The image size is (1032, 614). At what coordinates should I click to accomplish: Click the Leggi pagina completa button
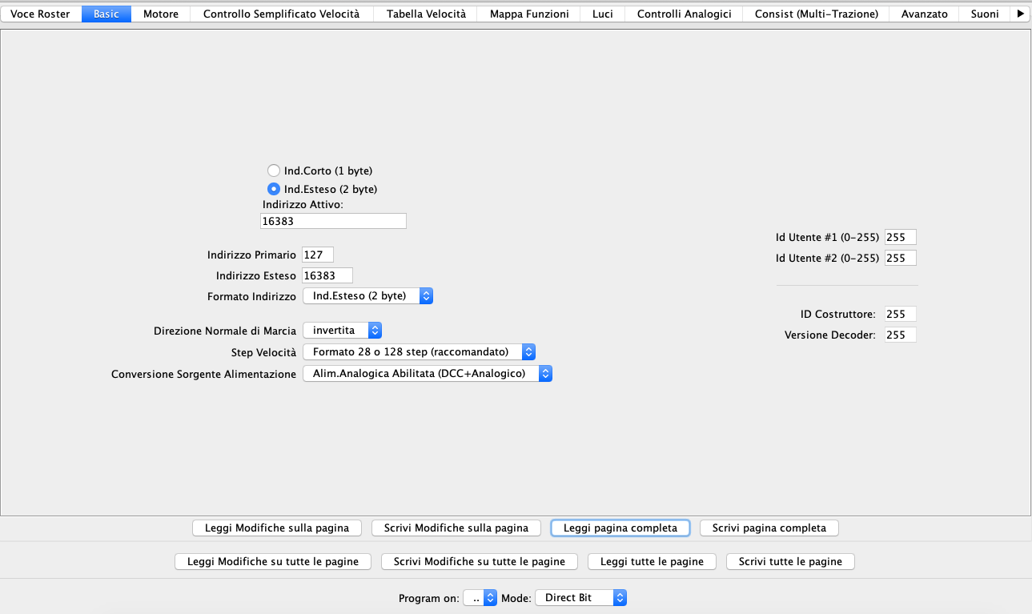pyautogui.click(x=620, y=528)
